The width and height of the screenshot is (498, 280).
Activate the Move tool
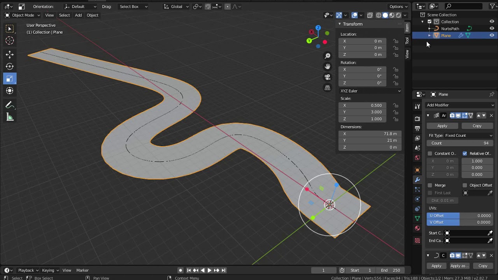pyautogui.click(x=10, y=55)
